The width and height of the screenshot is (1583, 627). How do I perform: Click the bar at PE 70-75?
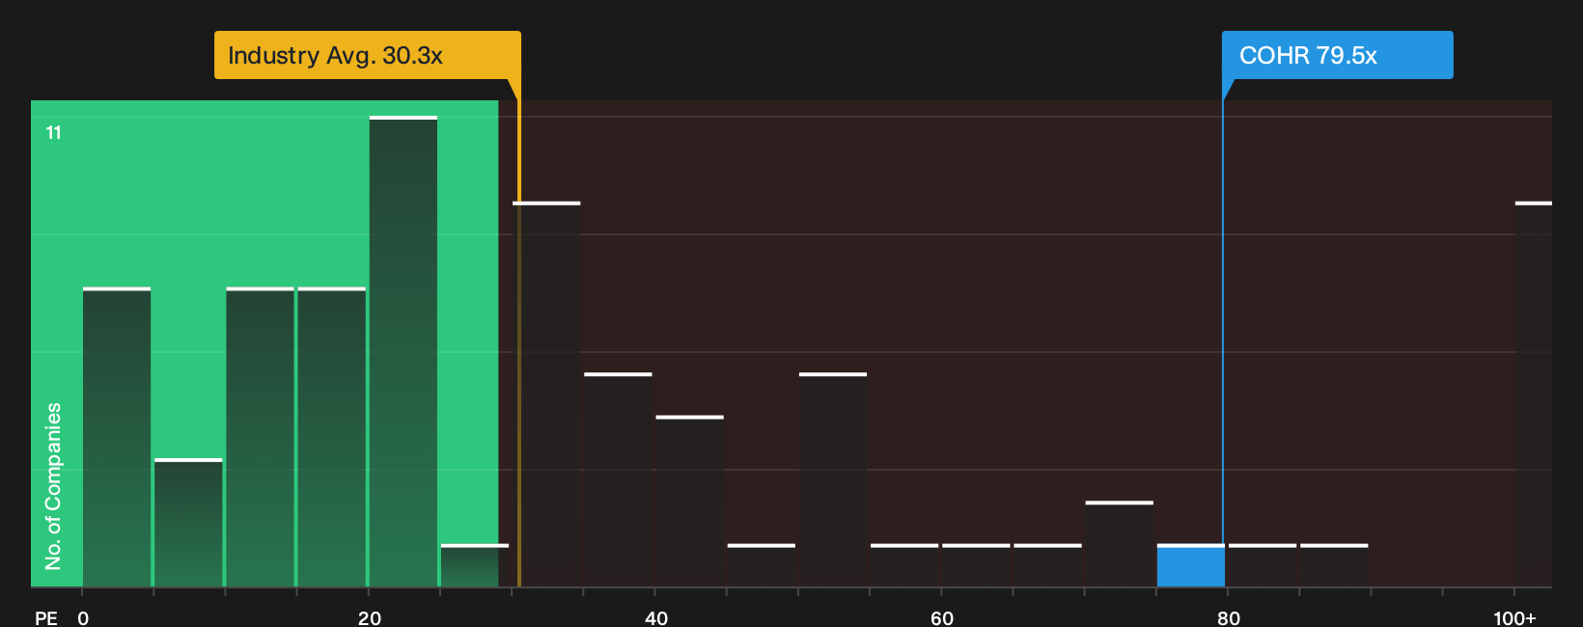1120,544
